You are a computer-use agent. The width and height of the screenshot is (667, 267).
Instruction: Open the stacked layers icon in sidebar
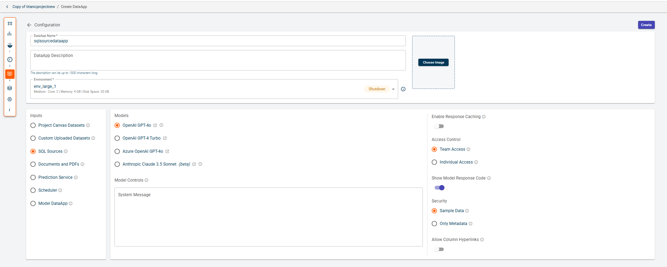[x=10, y=88]
